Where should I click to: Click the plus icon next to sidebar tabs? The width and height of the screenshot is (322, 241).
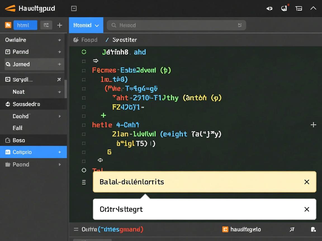[x=60, y=25]
